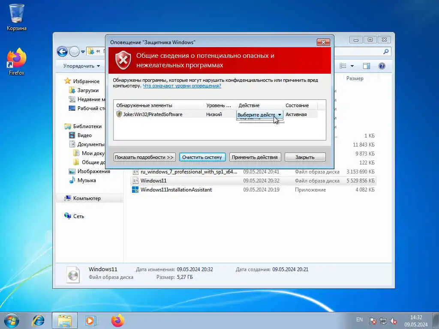439x329 pixels.
Task: Switch to the Explorer window taskbar button
Action: pyautogui.click(x=65, y=320)
